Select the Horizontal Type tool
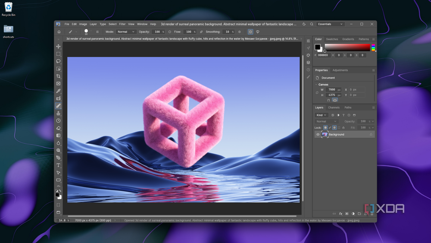 tap(58, 165)
